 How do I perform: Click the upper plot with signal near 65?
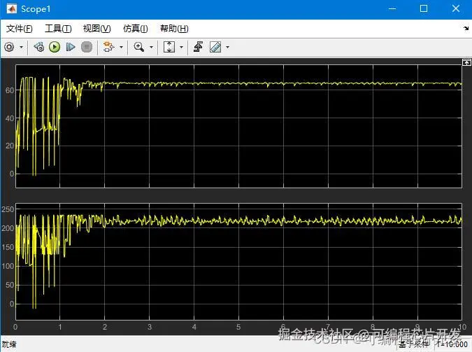pos(238,126)
